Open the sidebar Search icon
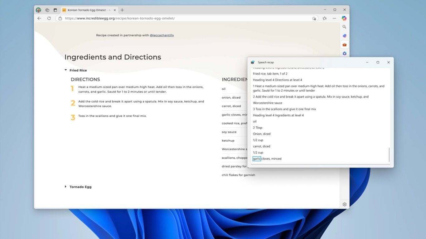Image resolution: width=426 pixels, height=239 pixels. click(344, 27)
